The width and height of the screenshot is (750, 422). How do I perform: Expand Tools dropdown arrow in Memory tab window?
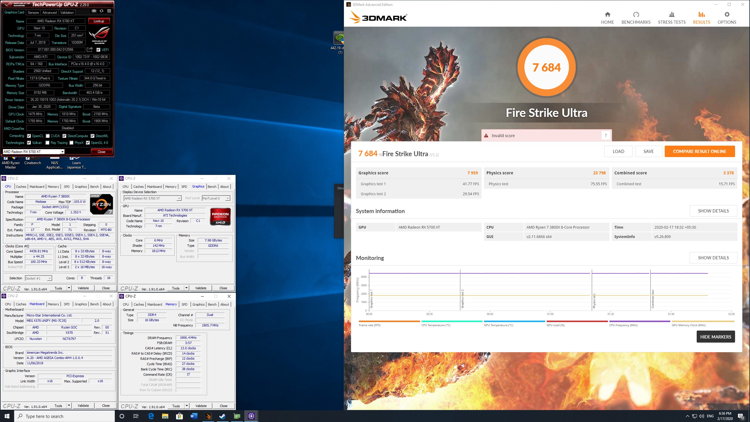(187, 406)
